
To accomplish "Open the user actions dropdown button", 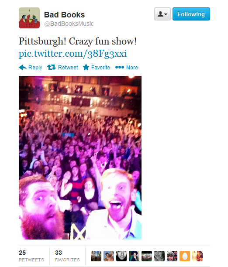I will [x=162, y=14].
